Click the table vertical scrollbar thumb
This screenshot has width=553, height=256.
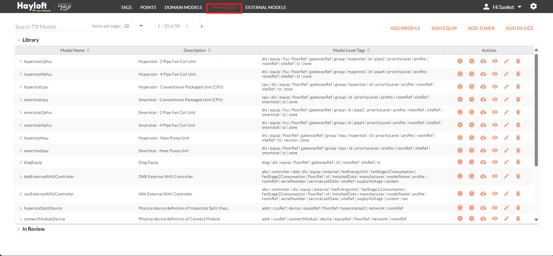pos(536,110)
